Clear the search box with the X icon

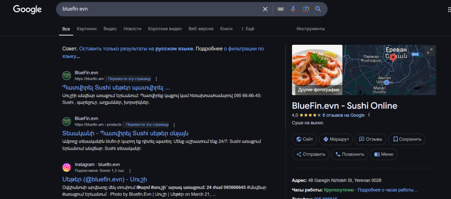265,9
